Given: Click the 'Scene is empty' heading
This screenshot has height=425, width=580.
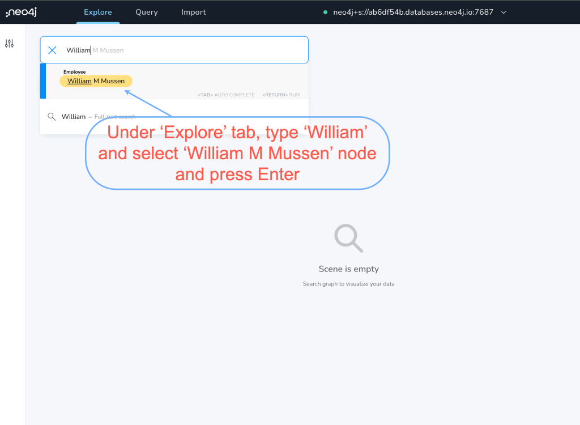Looking at the screenshot, I should pos(348,269).
